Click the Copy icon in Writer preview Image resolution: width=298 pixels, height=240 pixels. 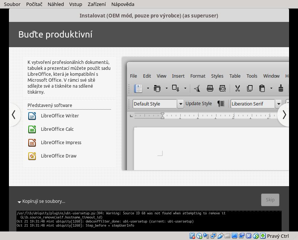click(250, 88)
